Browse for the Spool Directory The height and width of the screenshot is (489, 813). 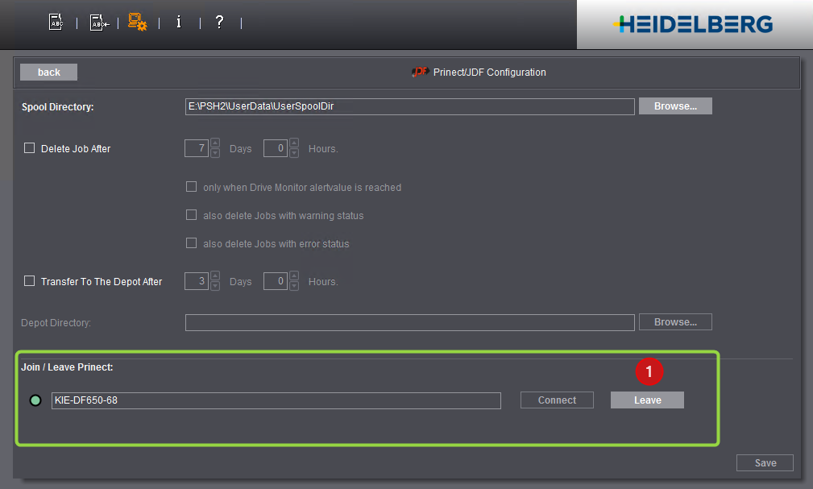[675, 106]
